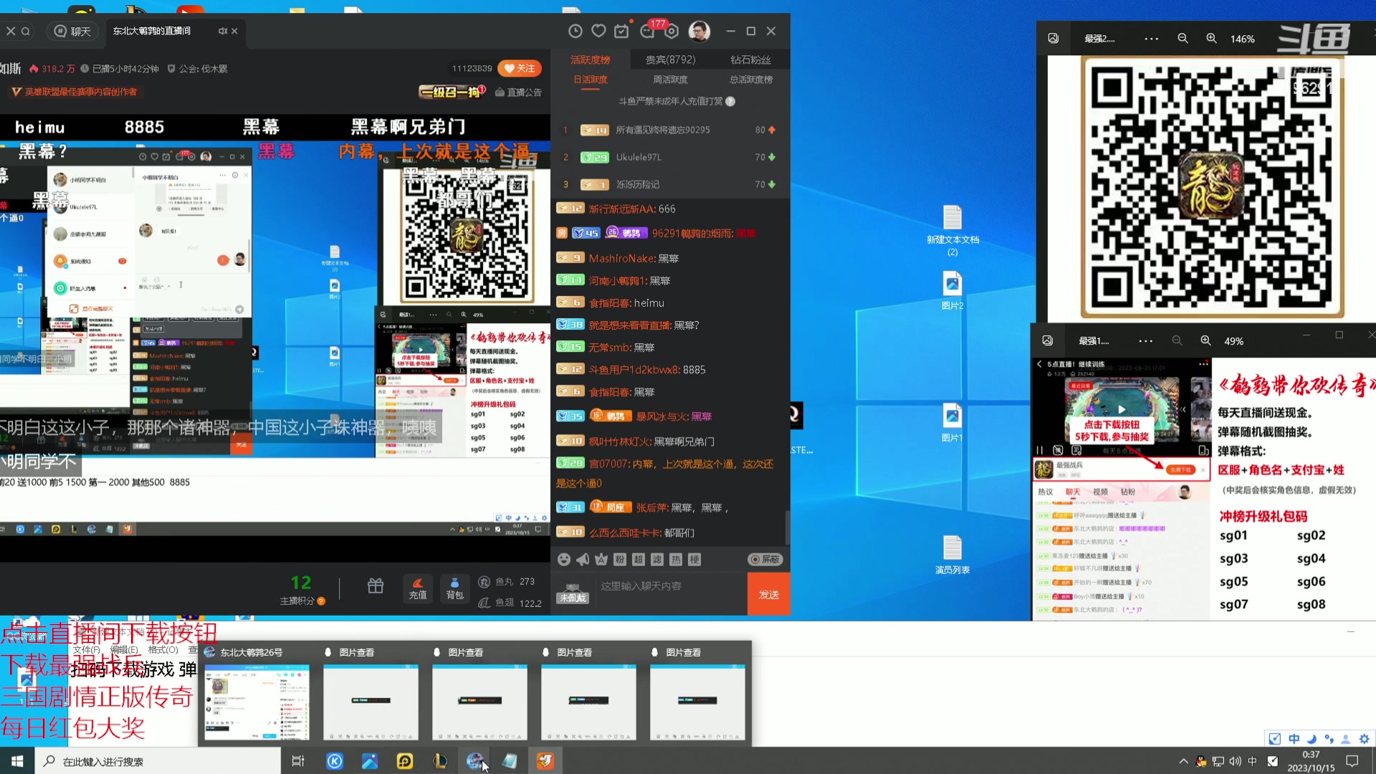Select the 周活跃度 weekly tab
Viewport: 1376px width, 774px height.
(x=670, y=80)
